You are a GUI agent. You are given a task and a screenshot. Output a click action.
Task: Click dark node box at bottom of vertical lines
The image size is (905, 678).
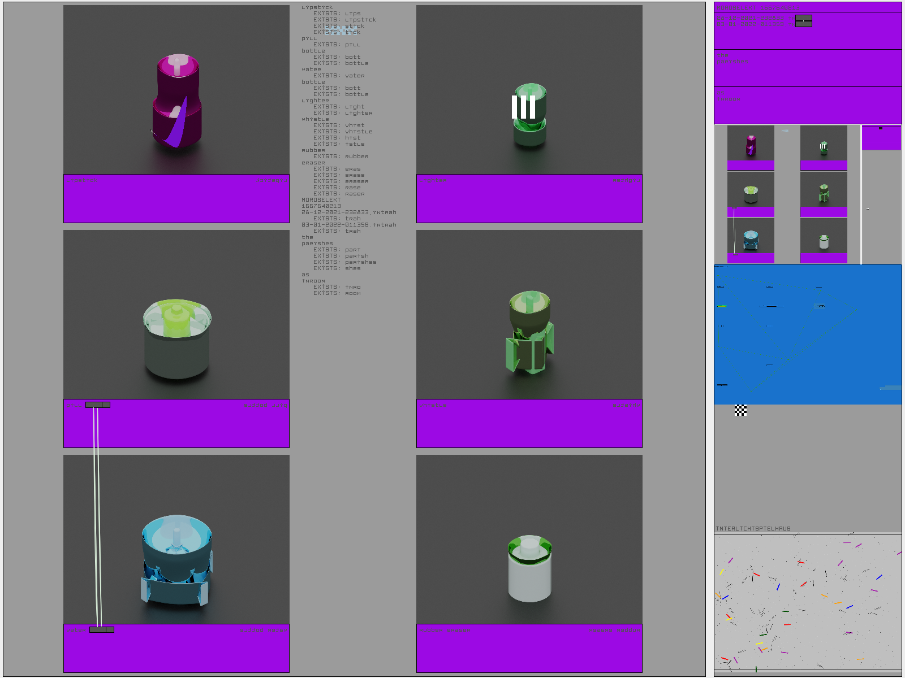(x=102, y=629)
